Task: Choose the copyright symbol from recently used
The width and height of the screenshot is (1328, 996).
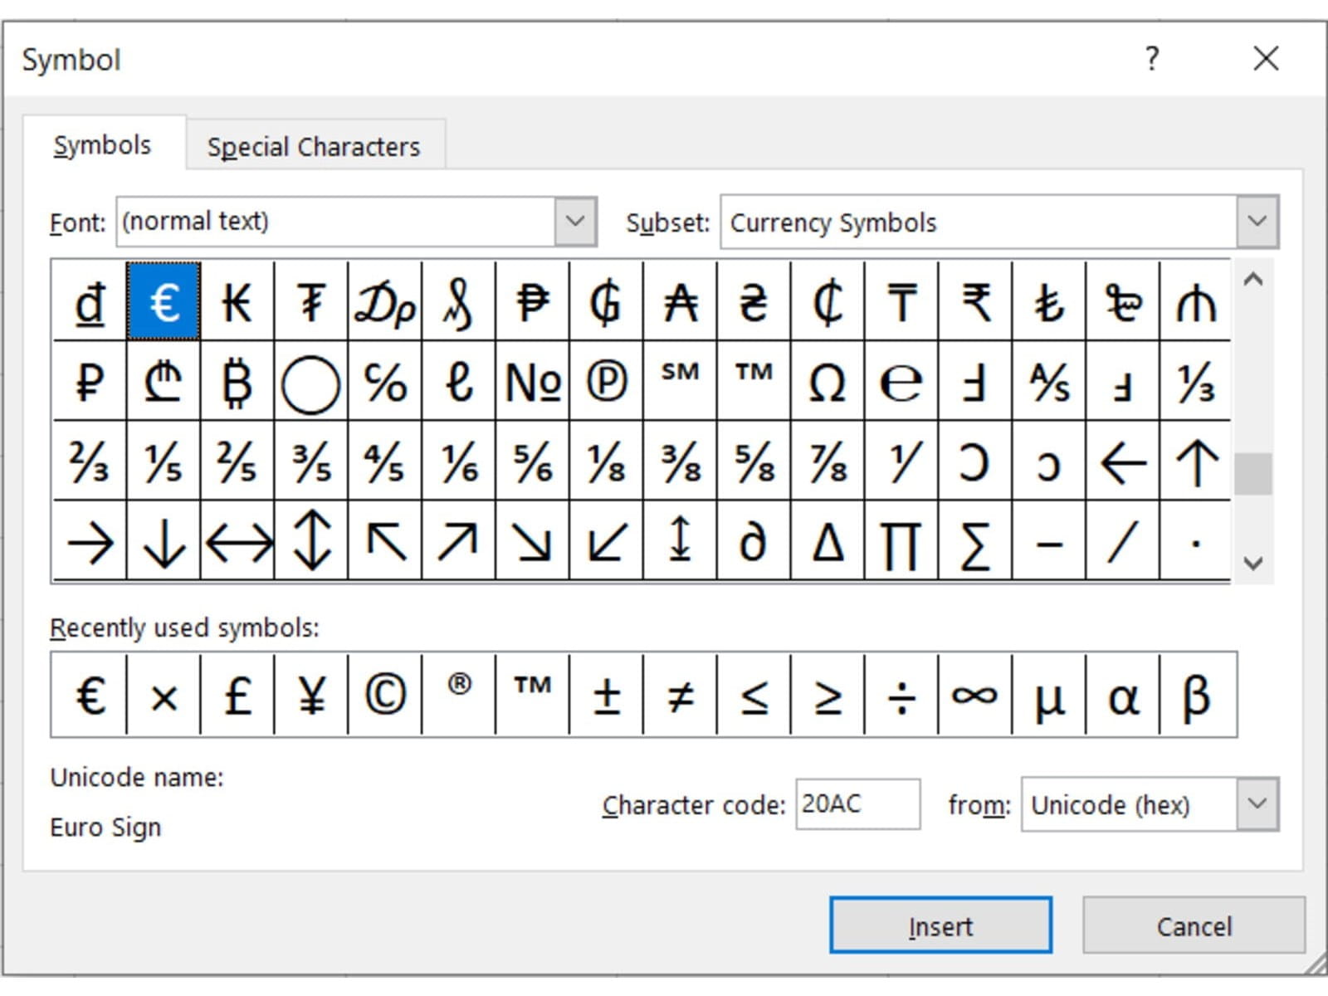Action: click(x=384, y=695)
